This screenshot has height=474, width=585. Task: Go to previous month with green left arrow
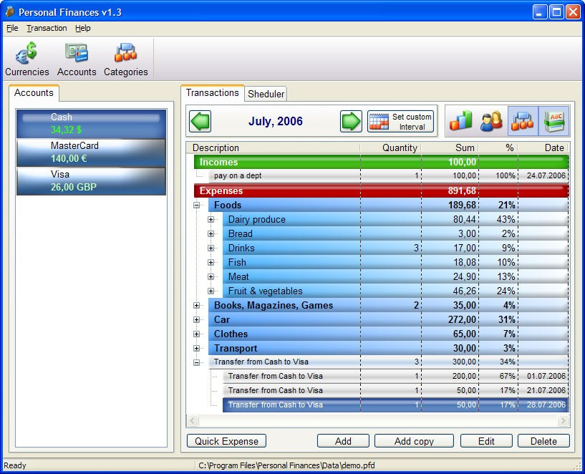[200, 121]
